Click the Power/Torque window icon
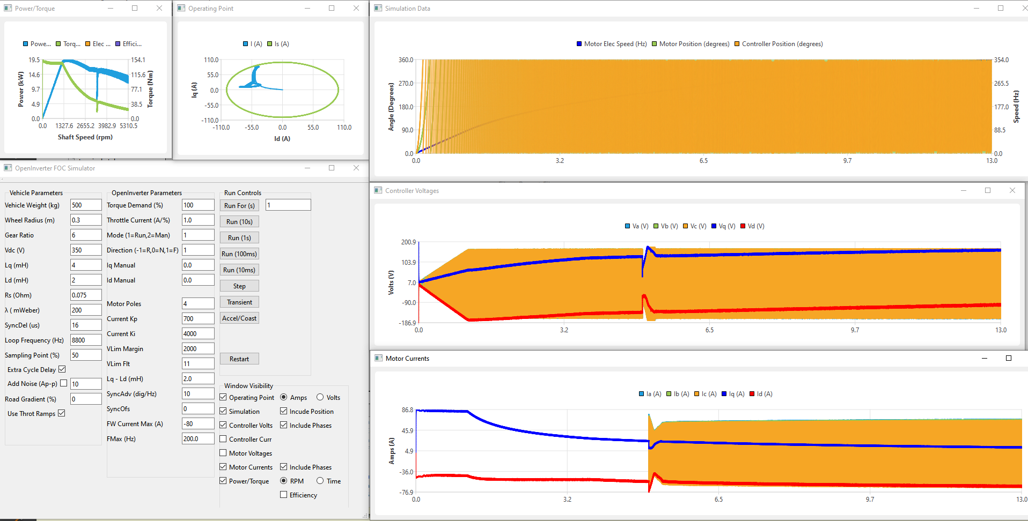The height and width of the screenshot is (521, 1028). (8, 8)
